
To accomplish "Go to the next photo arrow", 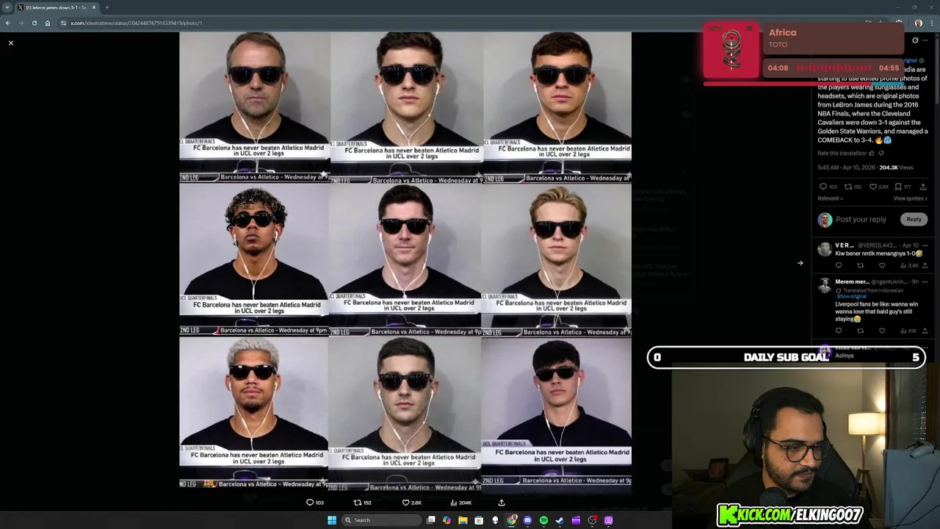I will 800,263.
